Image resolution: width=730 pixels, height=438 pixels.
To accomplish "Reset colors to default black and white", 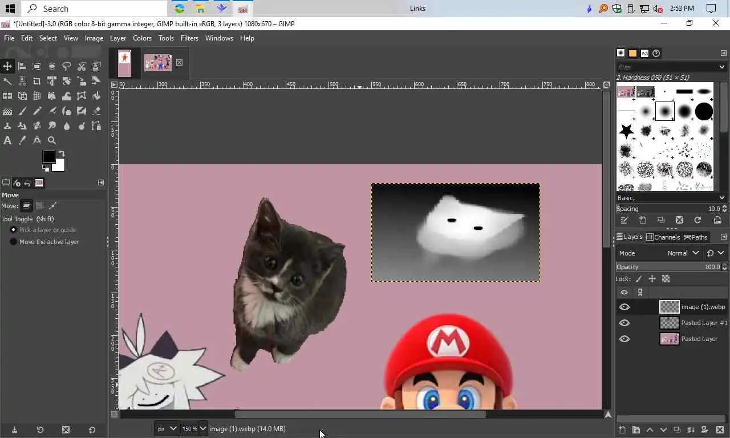I will coord(46,169).
